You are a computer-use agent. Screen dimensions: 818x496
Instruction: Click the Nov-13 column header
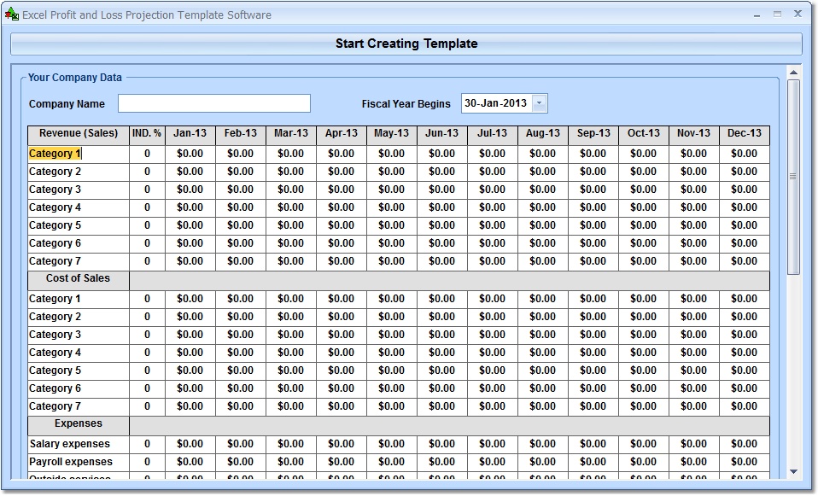click(x=694, y=135)
